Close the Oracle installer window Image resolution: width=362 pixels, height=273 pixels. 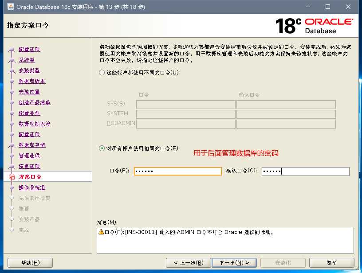[348, 7]
